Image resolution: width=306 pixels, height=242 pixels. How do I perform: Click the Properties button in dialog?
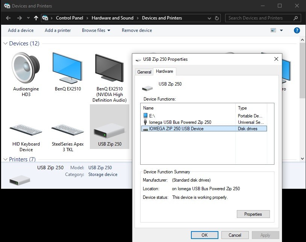tap(253, 214)
